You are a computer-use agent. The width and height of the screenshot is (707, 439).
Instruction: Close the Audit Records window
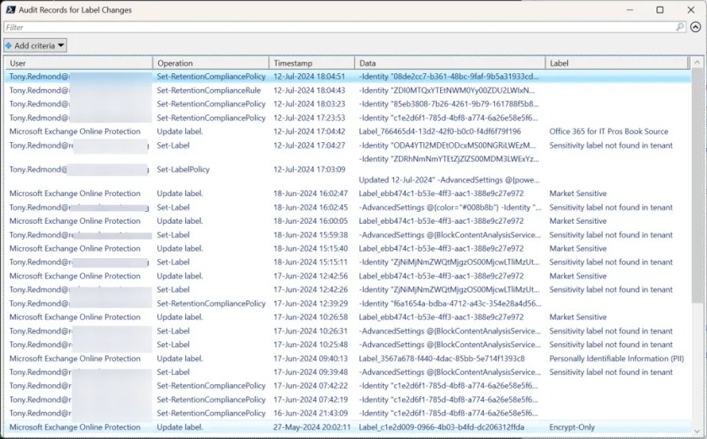(691, 9)
